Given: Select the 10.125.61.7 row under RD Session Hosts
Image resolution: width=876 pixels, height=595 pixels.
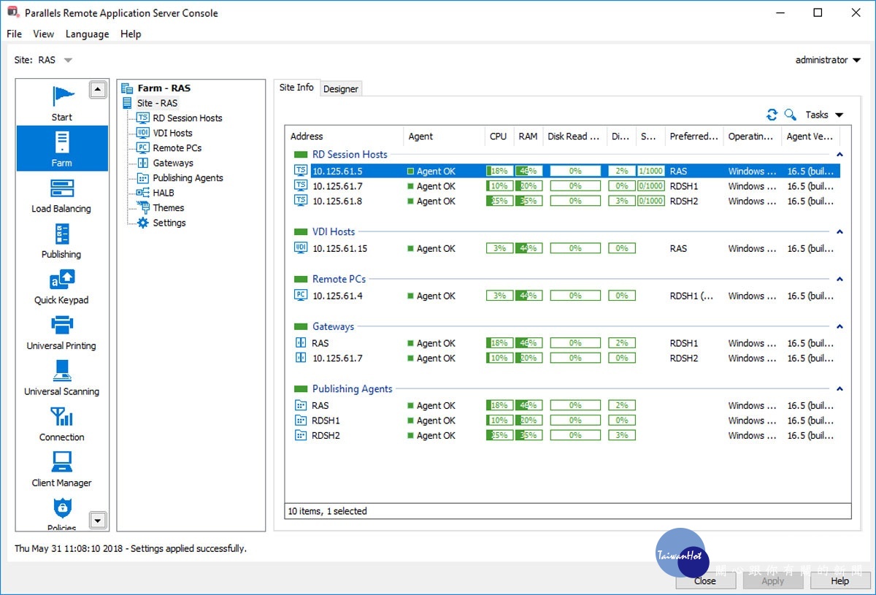Looking at the screenshot, I should 562,186.
